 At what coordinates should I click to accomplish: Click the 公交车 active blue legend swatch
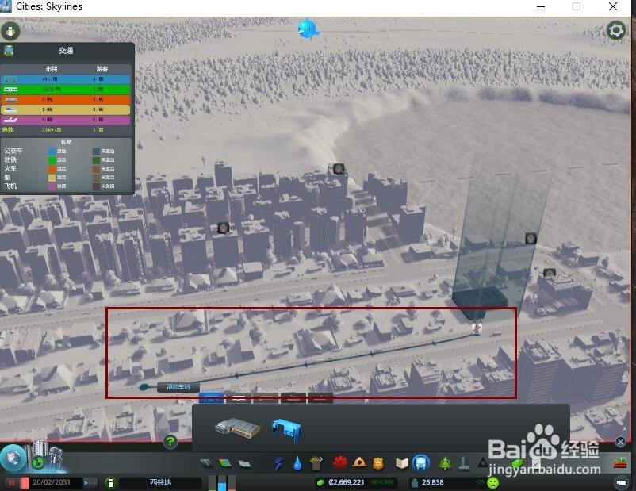pyautogui.click(x=52, y=151)
